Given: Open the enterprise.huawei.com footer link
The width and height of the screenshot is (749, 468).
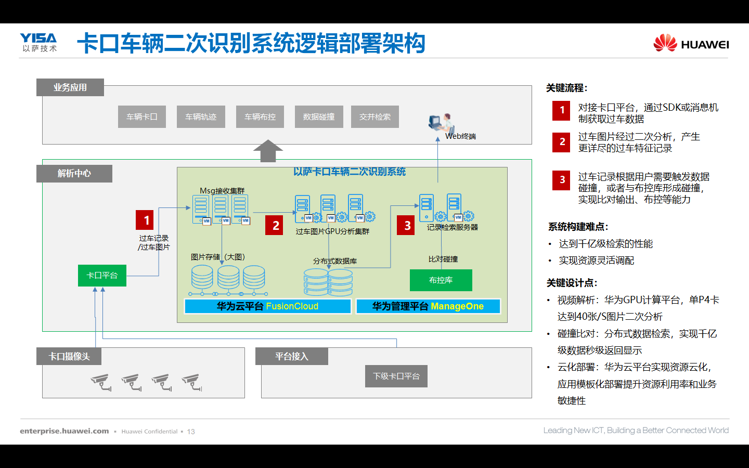Looking at the screenshot, I should point(64,431).
